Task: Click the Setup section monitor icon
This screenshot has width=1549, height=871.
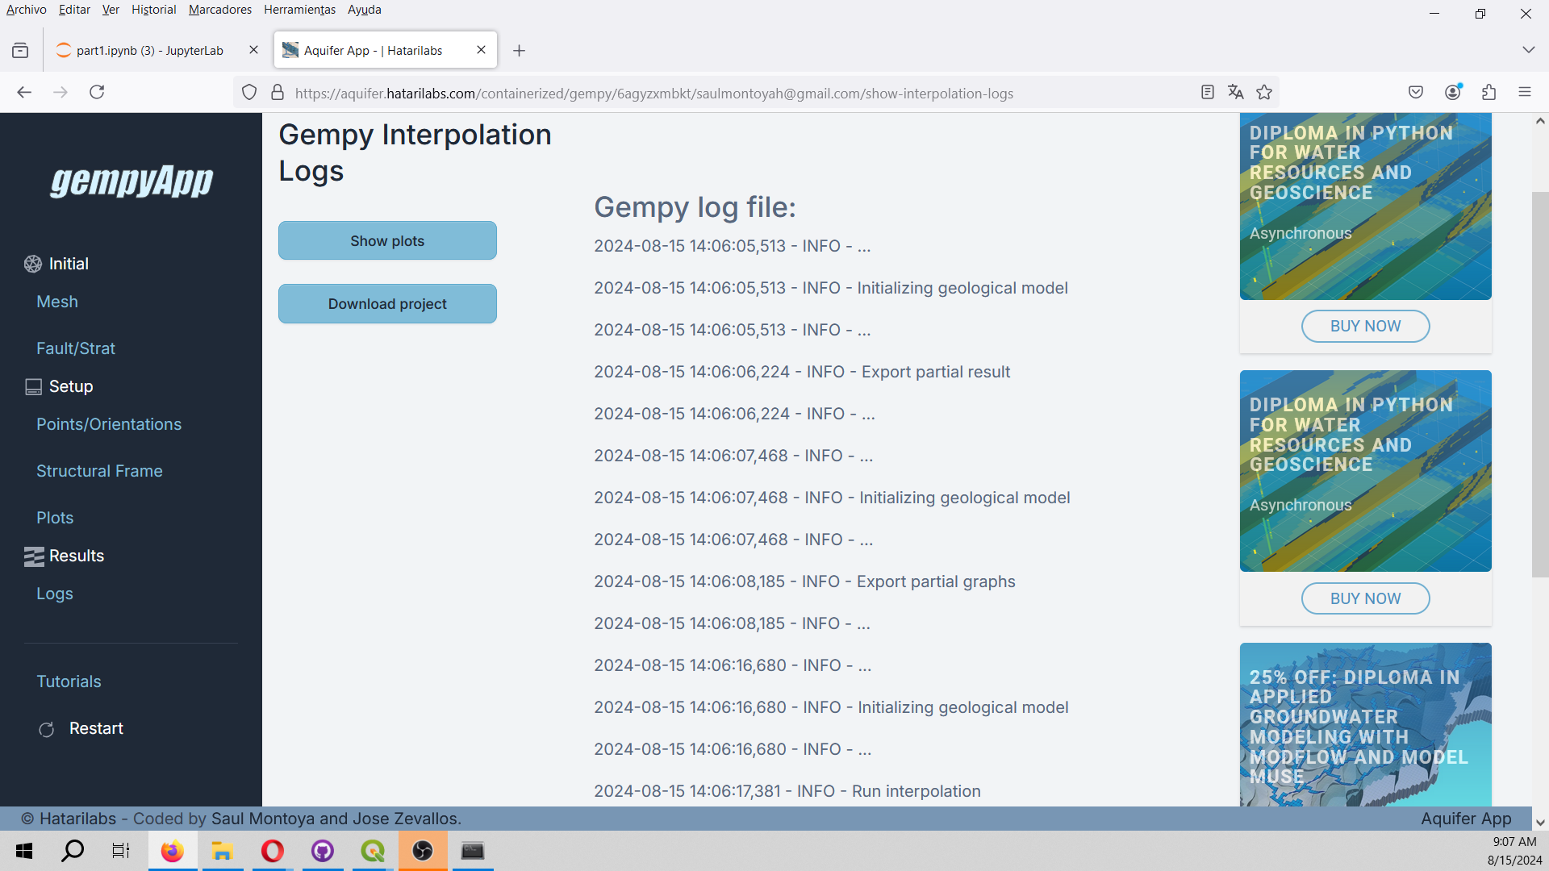Action: pos(33,386)
